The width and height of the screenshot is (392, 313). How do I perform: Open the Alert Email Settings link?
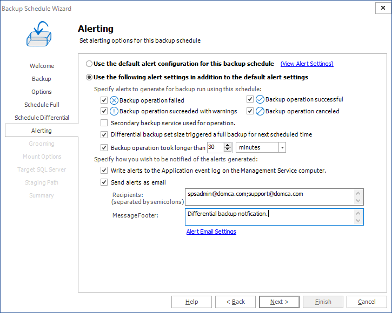(211, 232)
